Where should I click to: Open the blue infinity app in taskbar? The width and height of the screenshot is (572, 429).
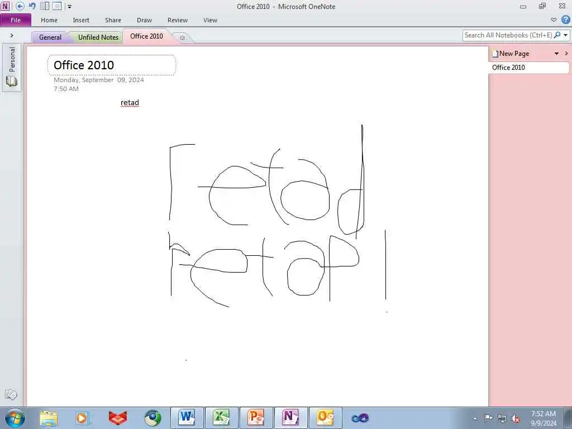pyautogui.click(x=360, y=418)
